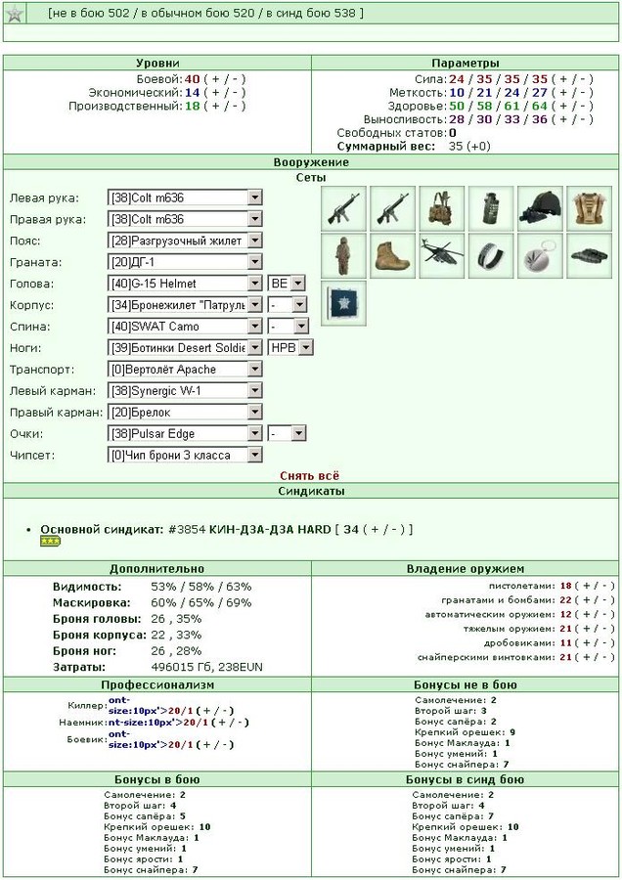Click the Затраты value 496015 Гб, 238EUN
Screen dimensions: 622x880
tap(206, 667)
